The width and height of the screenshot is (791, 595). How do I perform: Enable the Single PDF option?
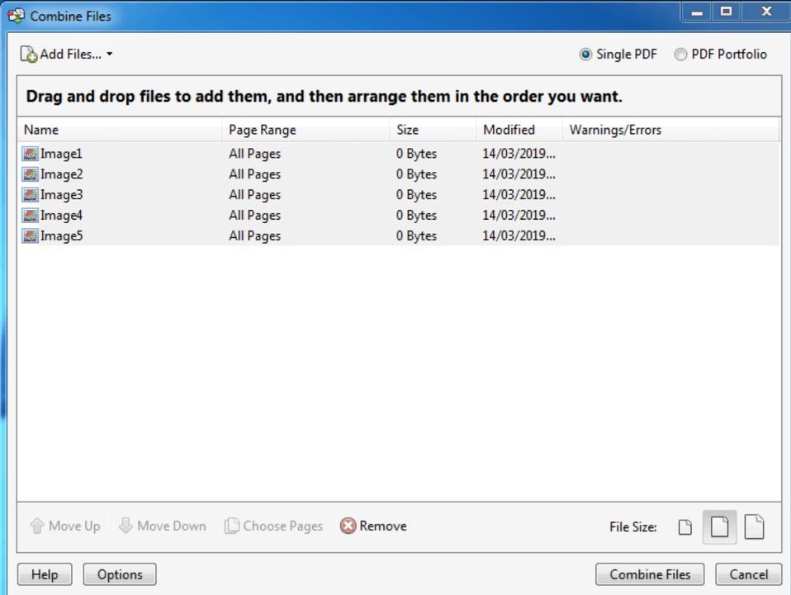coord(585,54)
